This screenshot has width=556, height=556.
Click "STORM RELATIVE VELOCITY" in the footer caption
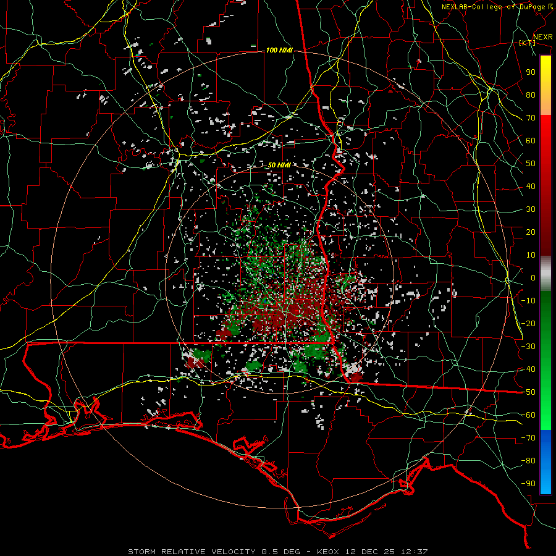[192, 552]
